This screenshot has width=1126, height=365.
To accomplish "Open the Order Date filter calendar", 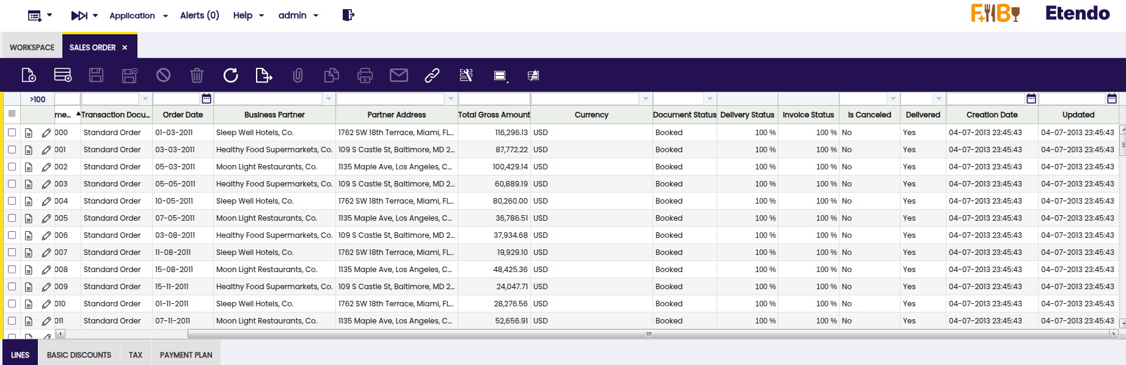I will (x=207, y=98).
